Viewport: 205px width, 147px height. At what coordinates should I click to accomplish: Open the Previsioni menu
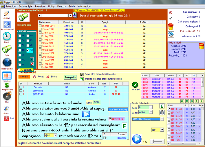pos(40,6)
